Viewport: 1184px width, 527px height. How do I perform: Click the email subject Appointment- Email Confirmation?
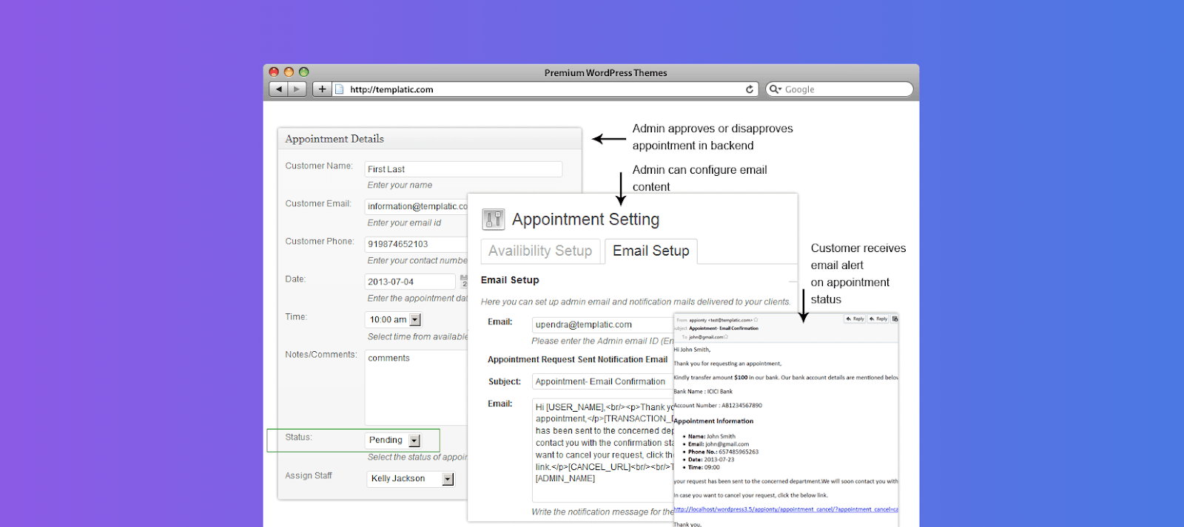[724, 328]
